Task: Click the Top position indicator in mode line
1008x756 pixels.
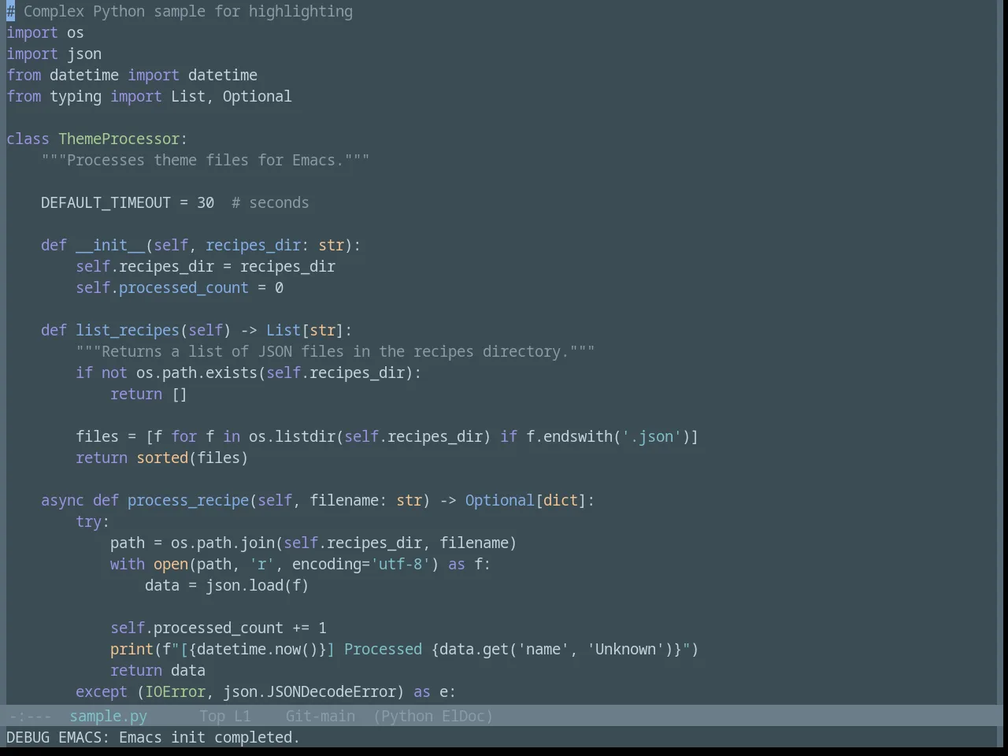Action: pos(212,716)
